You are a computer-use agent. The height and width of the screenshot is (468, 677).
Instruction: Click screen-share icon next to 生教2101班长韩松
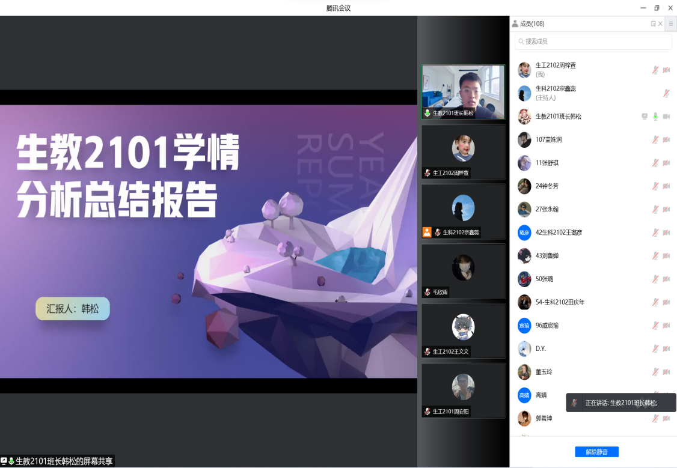point(645,117)
